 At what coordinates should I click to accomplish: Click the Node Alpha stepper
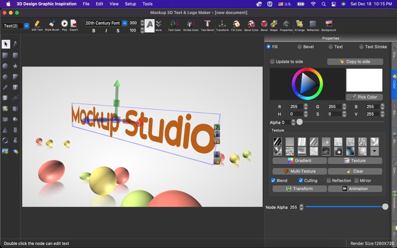tap(301, 207)
